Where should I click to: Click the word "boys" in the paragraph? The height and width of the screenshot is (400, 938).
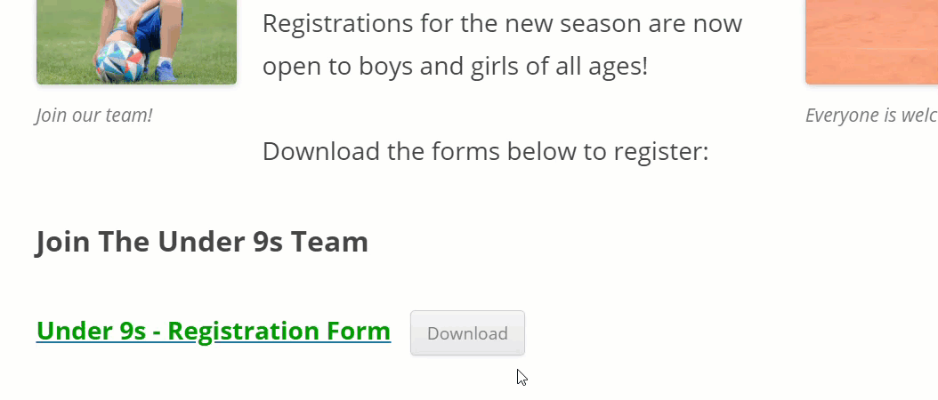(385, 66)
